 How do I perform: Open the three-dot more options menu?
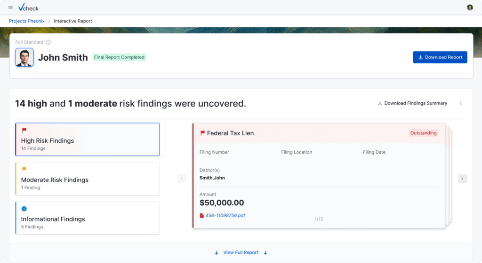(x=461, y=103)
